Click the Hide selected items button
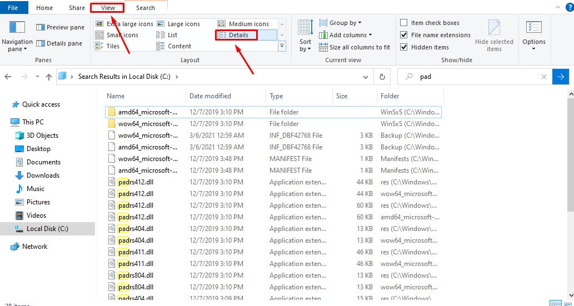This screenshot has height=306, width=574. click(x=494, y=36)
